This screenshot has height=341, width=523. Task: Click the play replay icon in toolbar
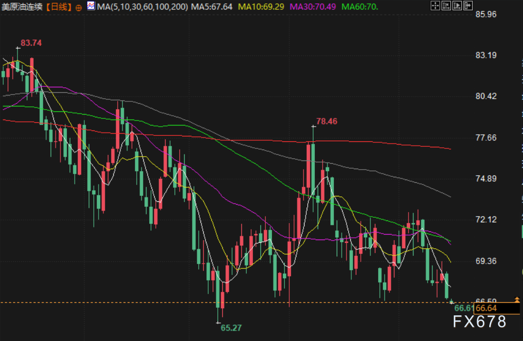(x=457, y=6)
